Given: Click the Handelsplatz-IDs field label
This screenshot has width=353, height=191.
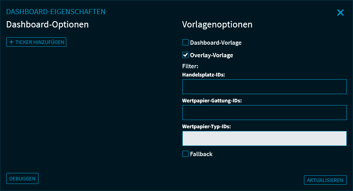Looking at the screenshot, I should tap(204, 75).
